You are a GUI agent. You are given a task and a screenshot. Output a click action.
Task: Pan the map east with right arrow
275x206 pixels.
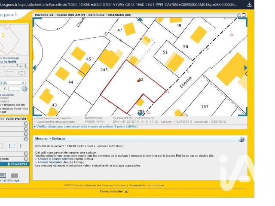click(245, 68)
